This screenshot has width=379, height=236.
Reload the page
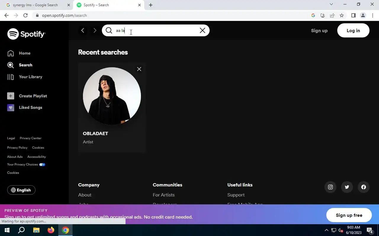tap(25, 15)
